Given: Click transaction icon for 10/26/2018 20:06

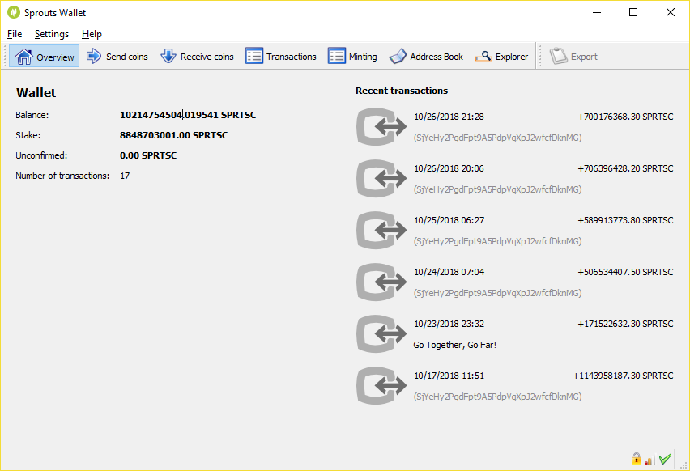Looking at the screenshot, I should point(381,179).
